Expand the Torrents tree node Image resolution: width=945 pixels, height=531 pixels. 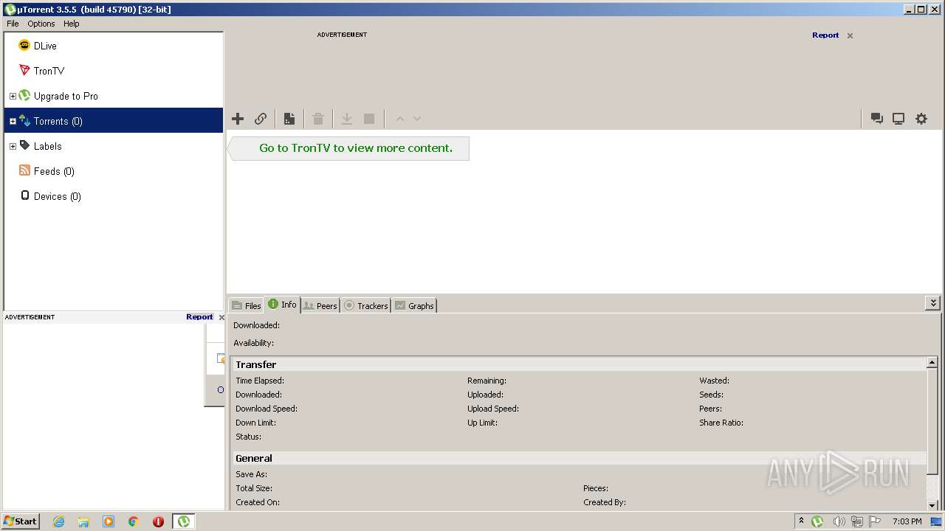13,121
